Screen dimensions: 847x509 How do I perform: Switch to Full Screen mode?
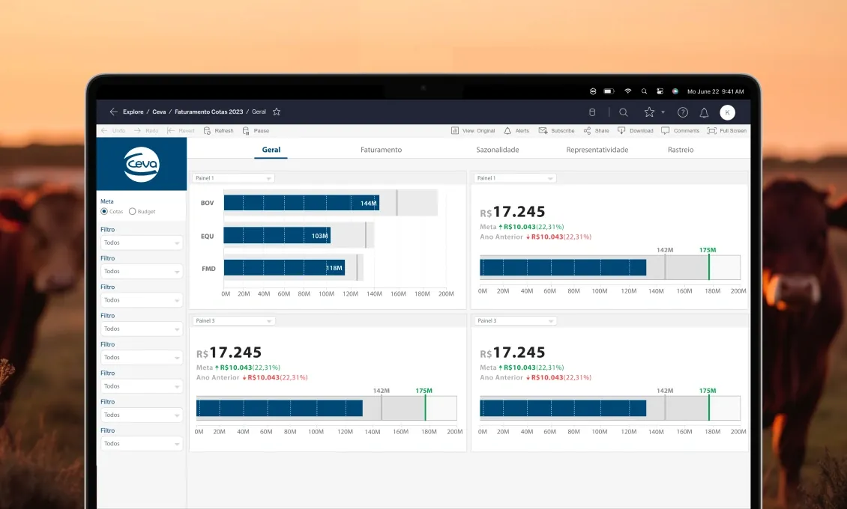coord(727,130)
